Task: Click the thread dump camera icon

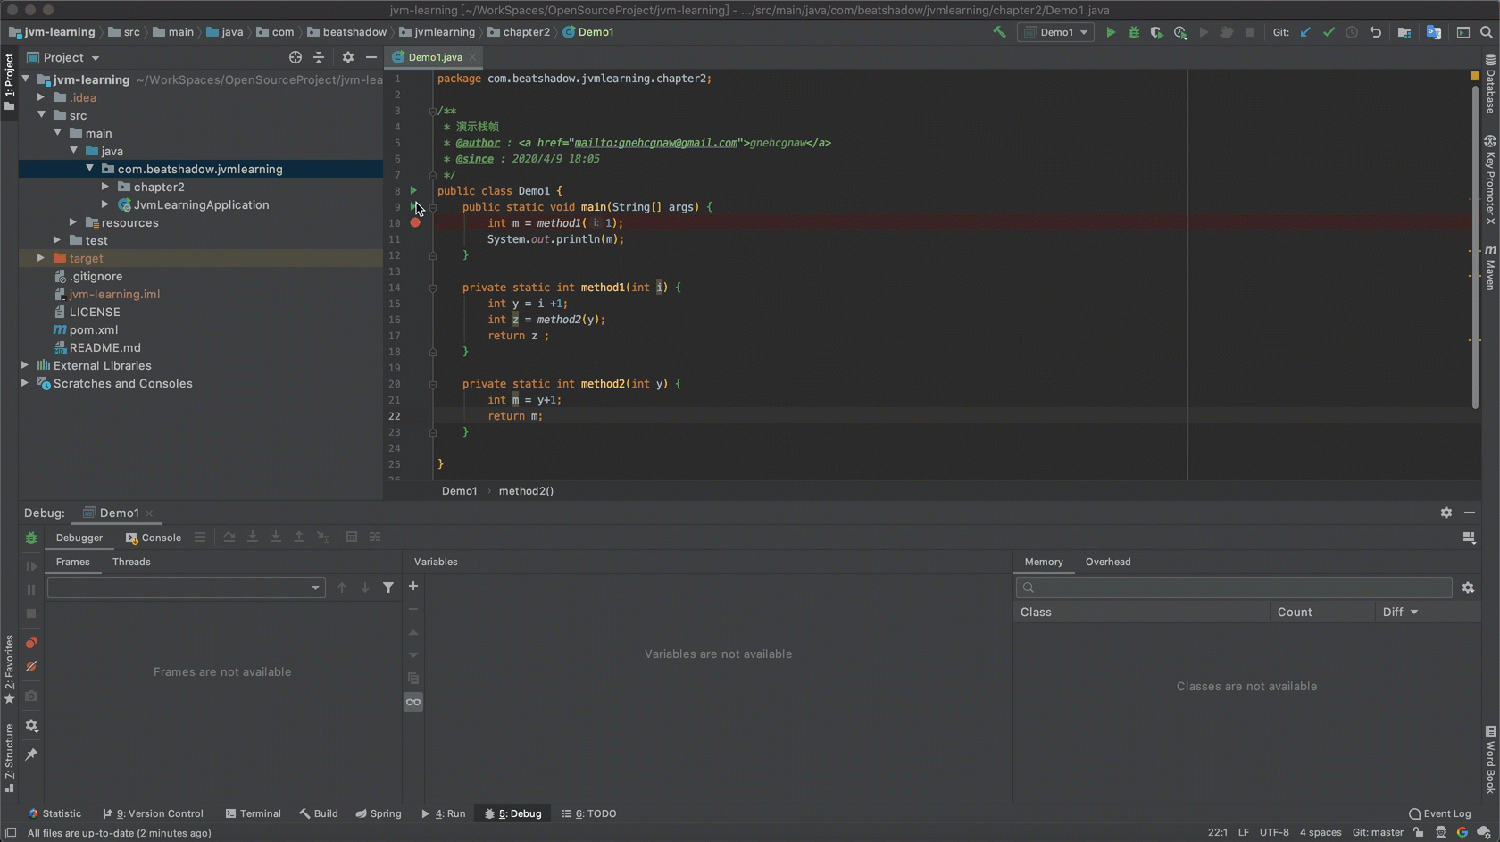Action: (x=31, y=696)
